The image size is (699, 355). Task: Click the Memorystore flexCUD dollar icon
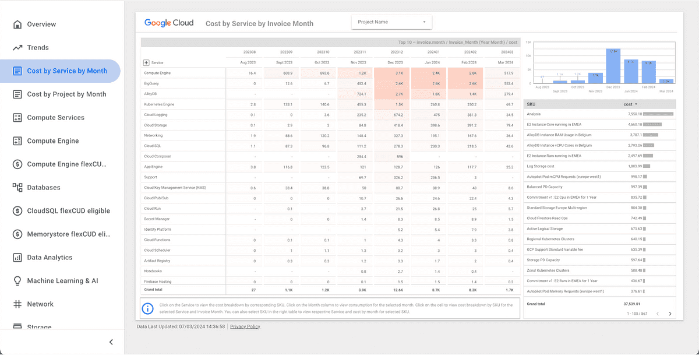point(17,234)
